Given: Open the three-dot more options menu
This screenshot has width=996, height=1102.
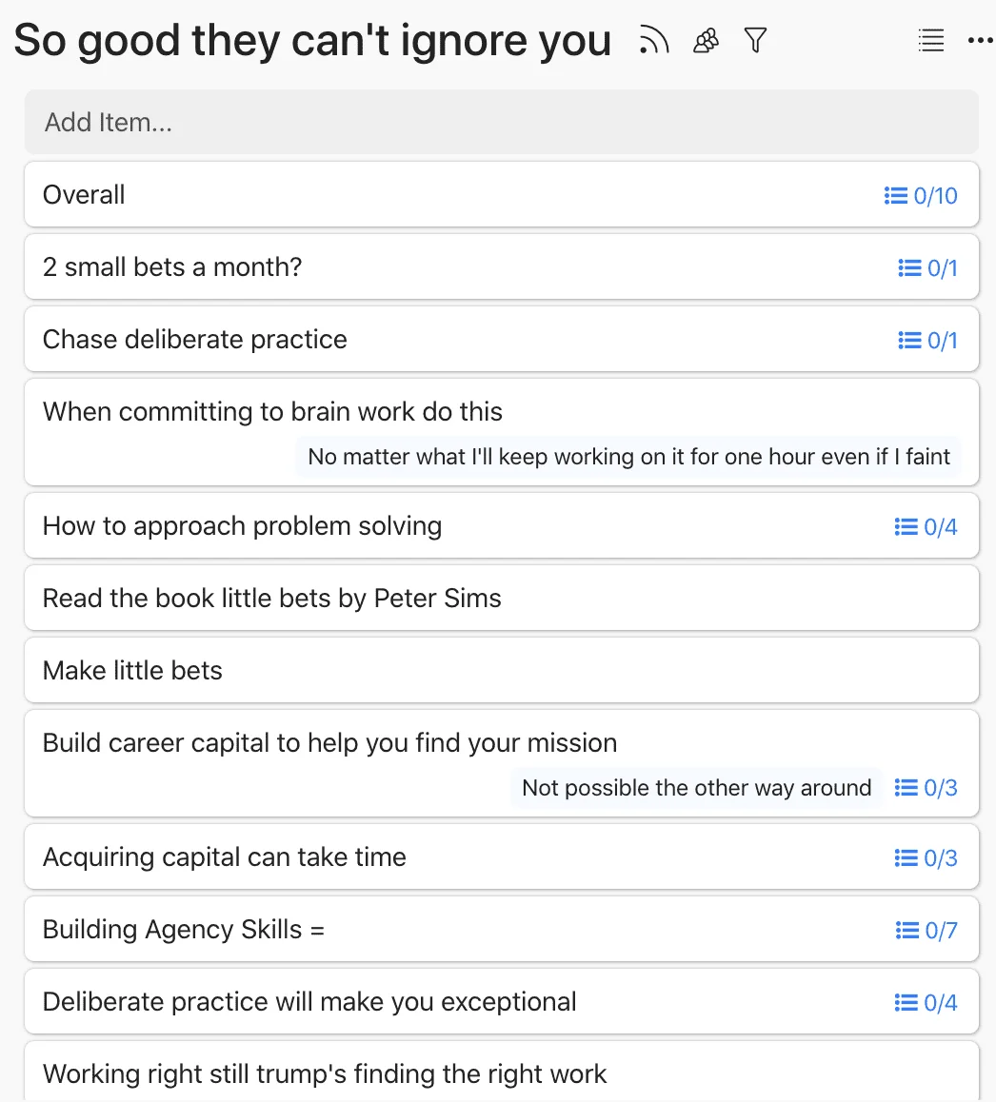Looking at the screenshot, I should pyautogui.click(x=980, y=40).
